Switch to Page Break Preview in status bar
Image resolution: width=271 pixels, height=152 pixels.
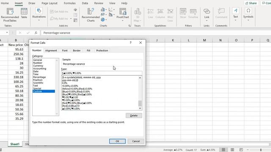241,149
